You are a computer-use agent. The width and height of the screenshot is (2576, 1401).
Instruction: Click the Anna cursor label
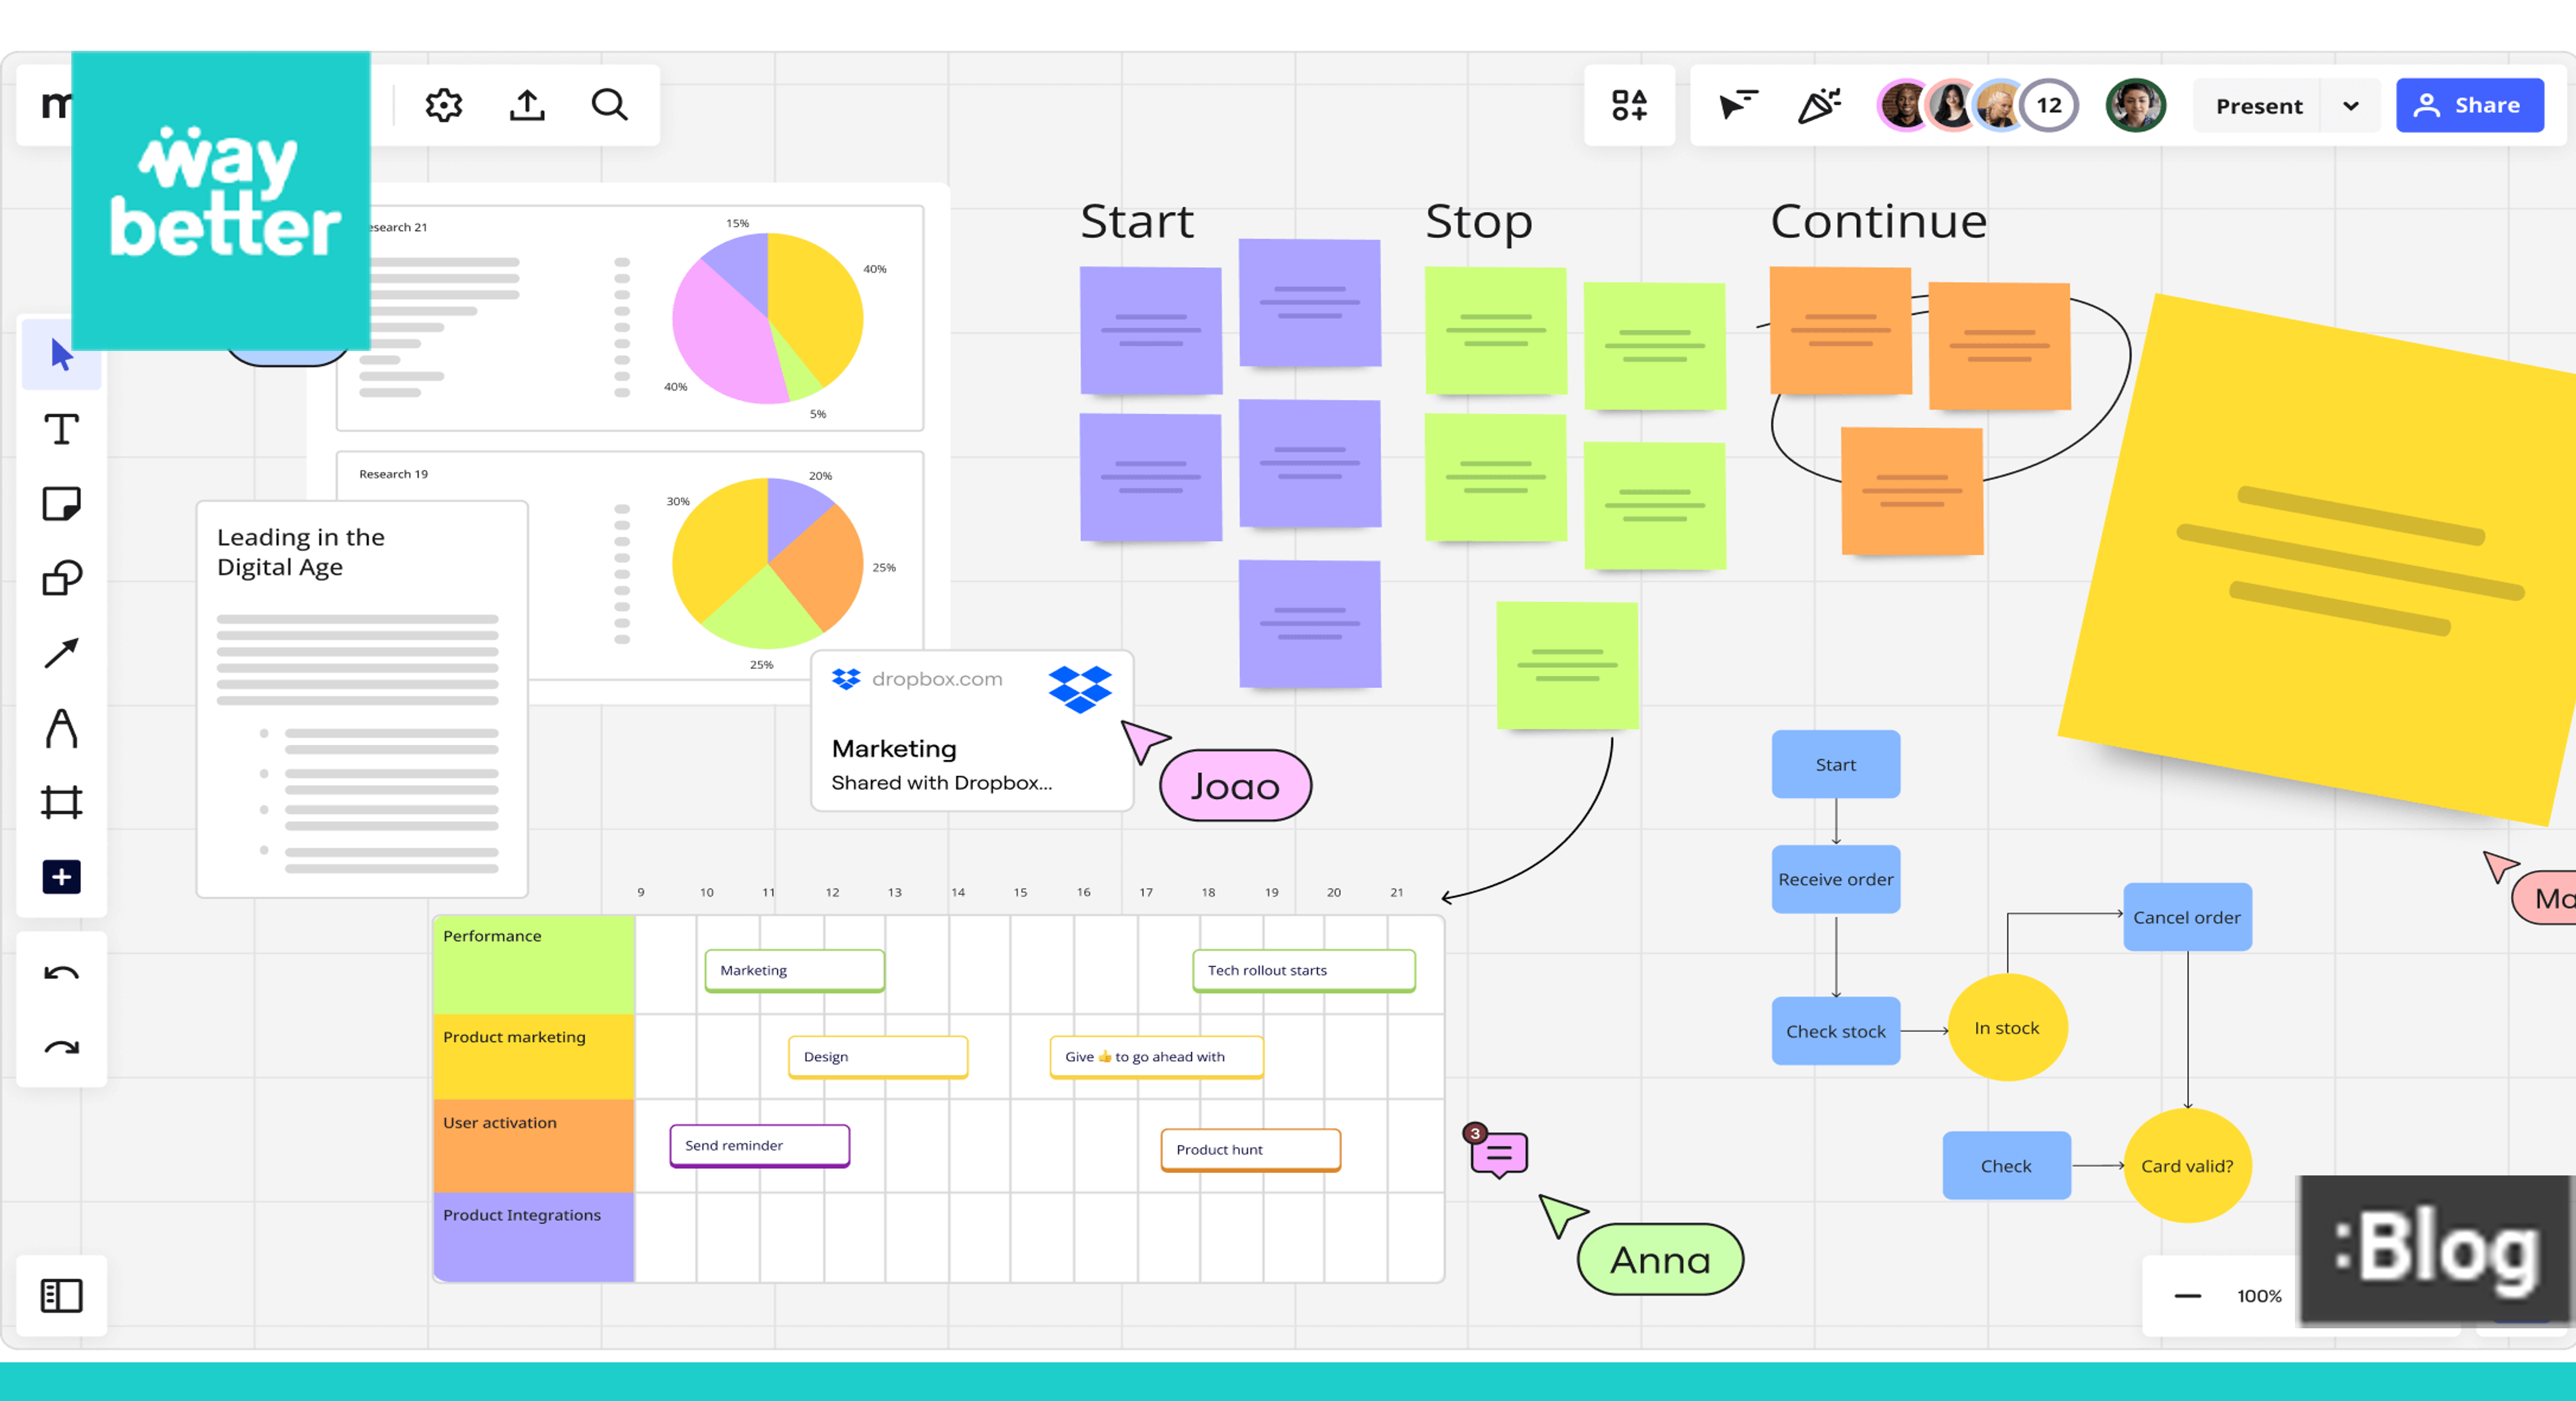(1660, 1260)
